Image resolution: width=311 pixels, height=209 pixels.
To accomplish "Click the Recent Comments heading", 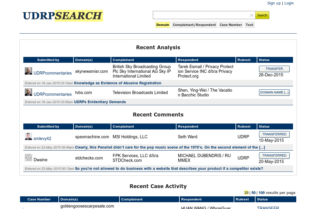I will point(158,114).
